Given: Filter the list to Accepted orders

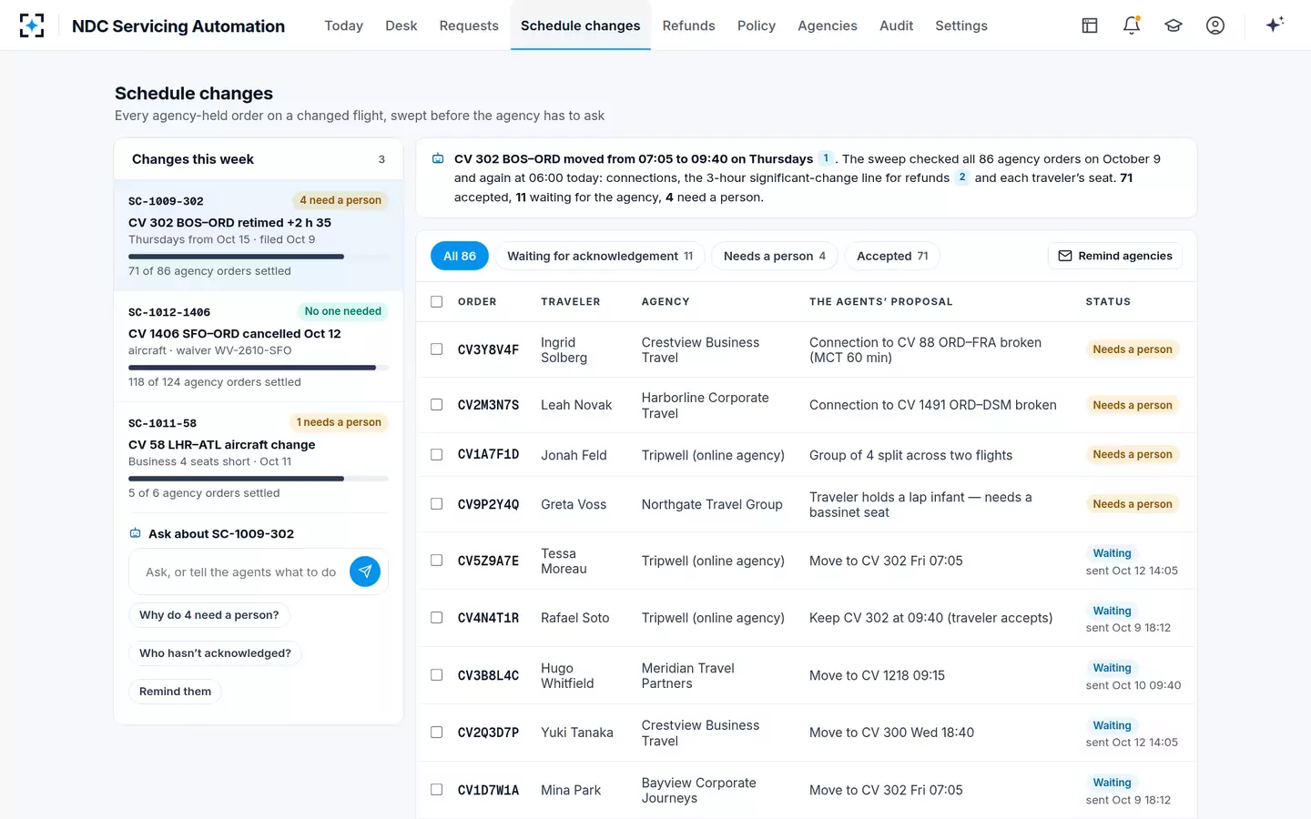Looking at the screenshot, I should pyautogui.click(x=892, y=256).
